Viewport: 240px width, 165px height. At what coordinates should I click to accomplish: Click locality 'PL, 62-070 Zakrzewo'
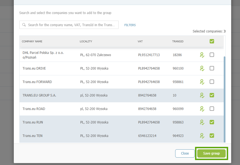click(96, 55)
